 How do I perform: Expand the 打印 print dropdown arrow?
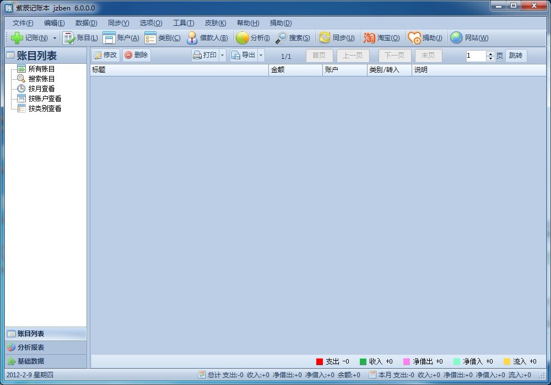(223, 56)
